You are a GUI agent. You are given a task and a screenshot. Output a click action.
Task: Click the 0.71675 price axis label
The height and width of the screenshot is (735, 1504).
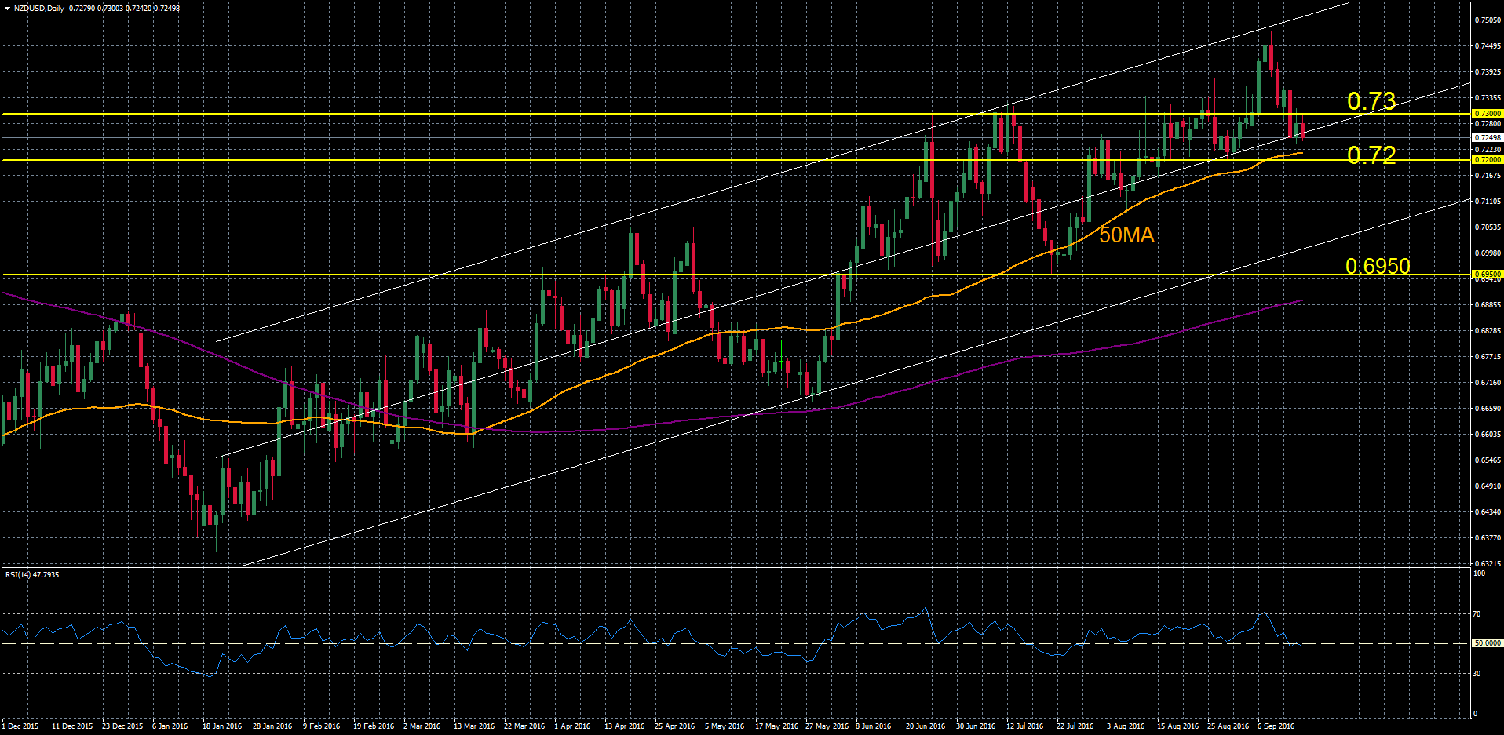(x=1488, y=176)
